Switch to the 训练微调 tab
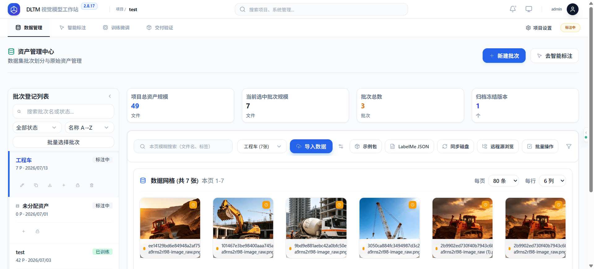594x269 pixels. click(116, 28)
